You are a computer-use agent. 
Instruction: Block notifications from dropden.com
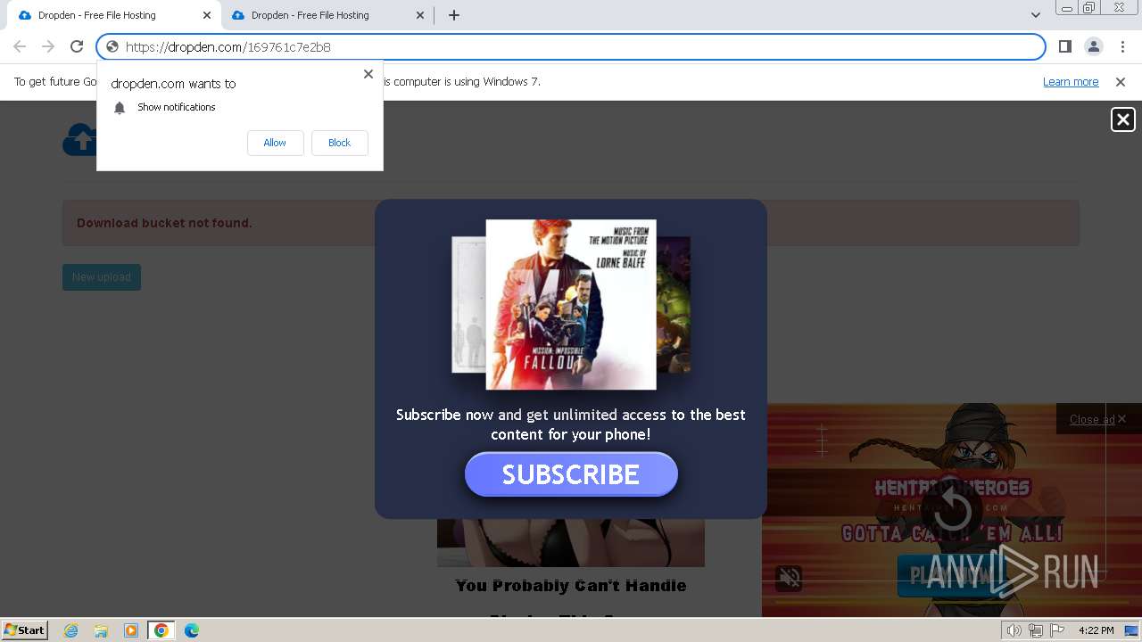[339, 143]
